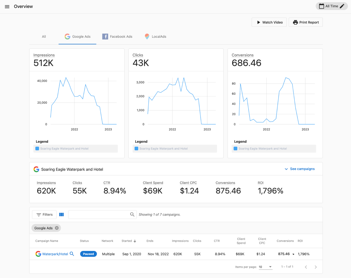The image size is (351, 278).
Task: Switch to the All tab
Action: (x=44, y=36)
